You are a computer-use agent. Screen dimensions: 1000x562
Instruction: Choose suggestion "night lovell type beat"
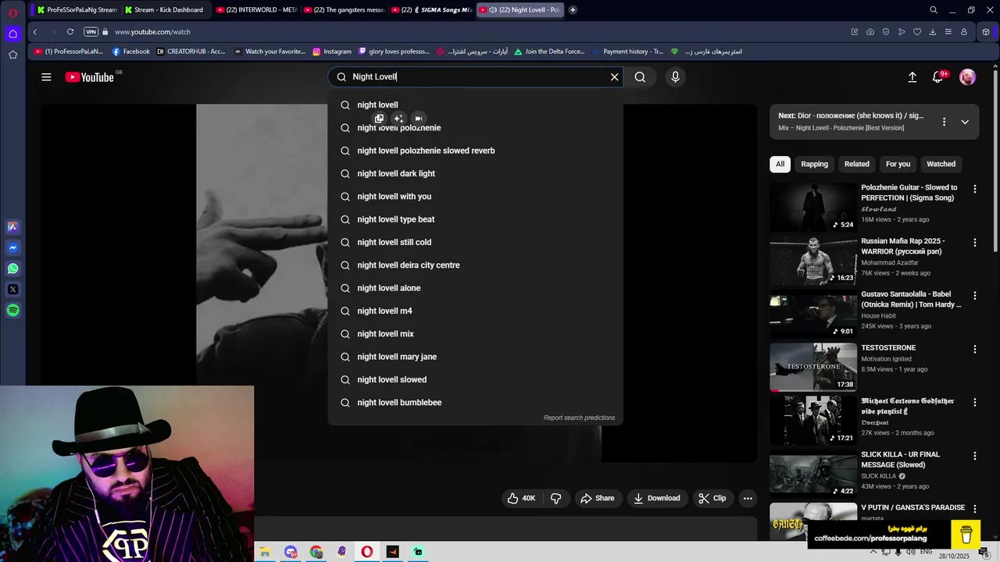476,219
